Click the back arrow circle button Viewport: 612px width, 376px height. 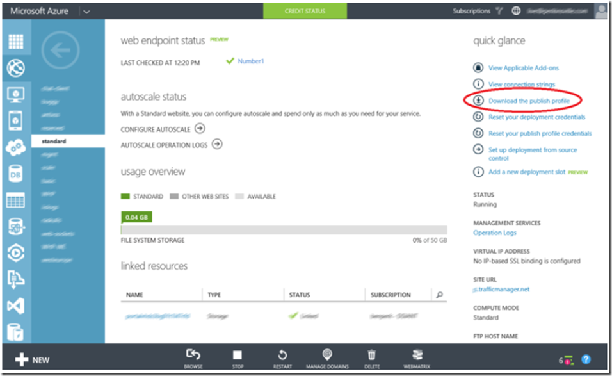coord(61,51)
